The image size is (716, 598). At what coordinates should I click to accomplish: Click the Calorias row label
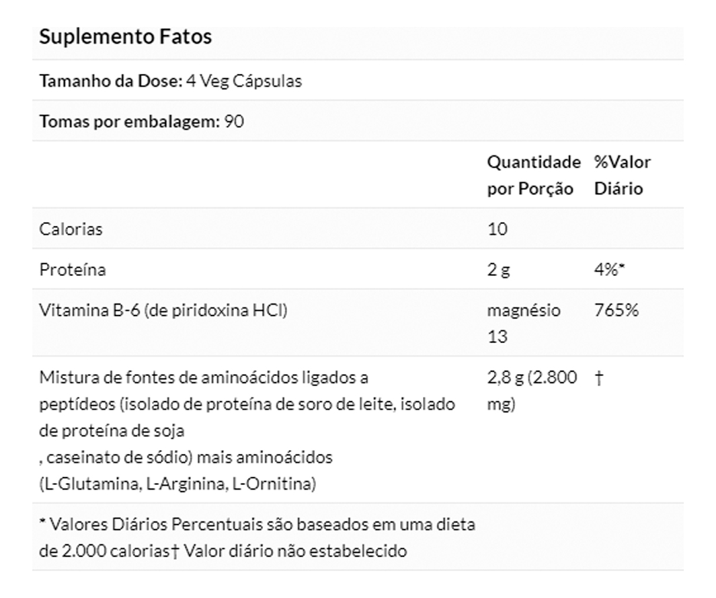coord(71,229)
